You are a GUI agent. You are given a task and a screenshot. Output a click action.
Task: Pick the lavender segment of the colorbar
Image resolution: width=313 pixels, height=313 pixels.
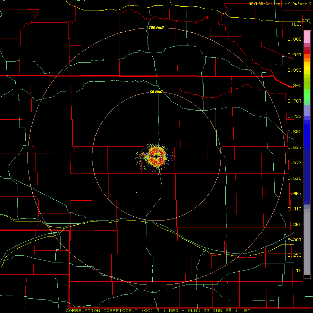tap(307, 110)
